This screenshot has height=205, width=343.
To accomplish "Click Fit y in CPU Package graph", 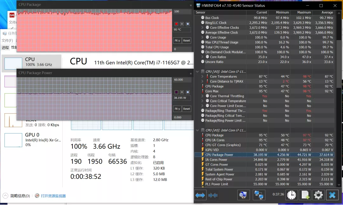I will tap(177, 40).
